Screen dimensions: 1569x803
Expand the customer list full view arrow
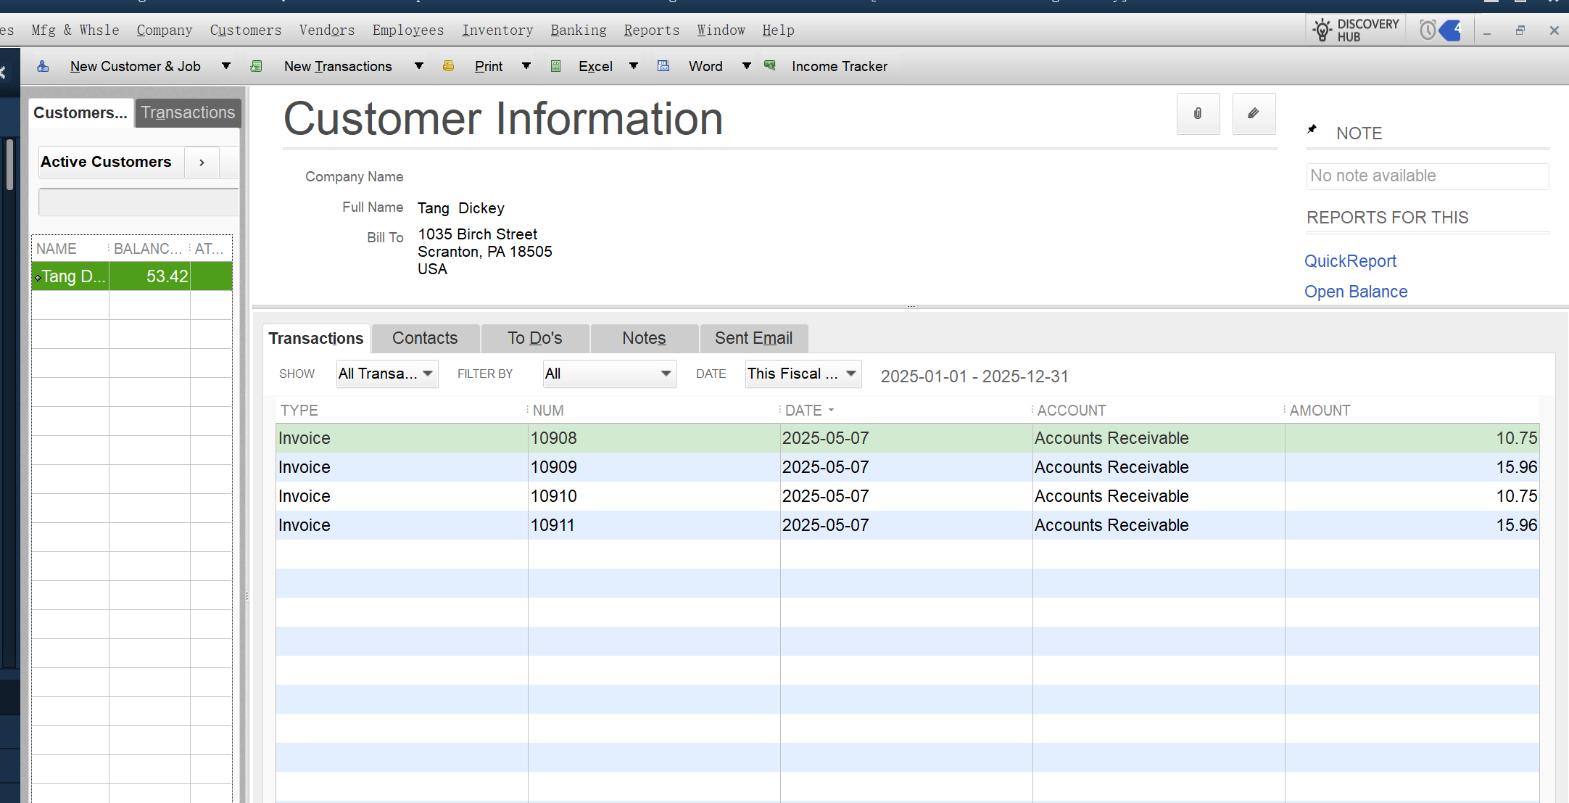(202, 162)
